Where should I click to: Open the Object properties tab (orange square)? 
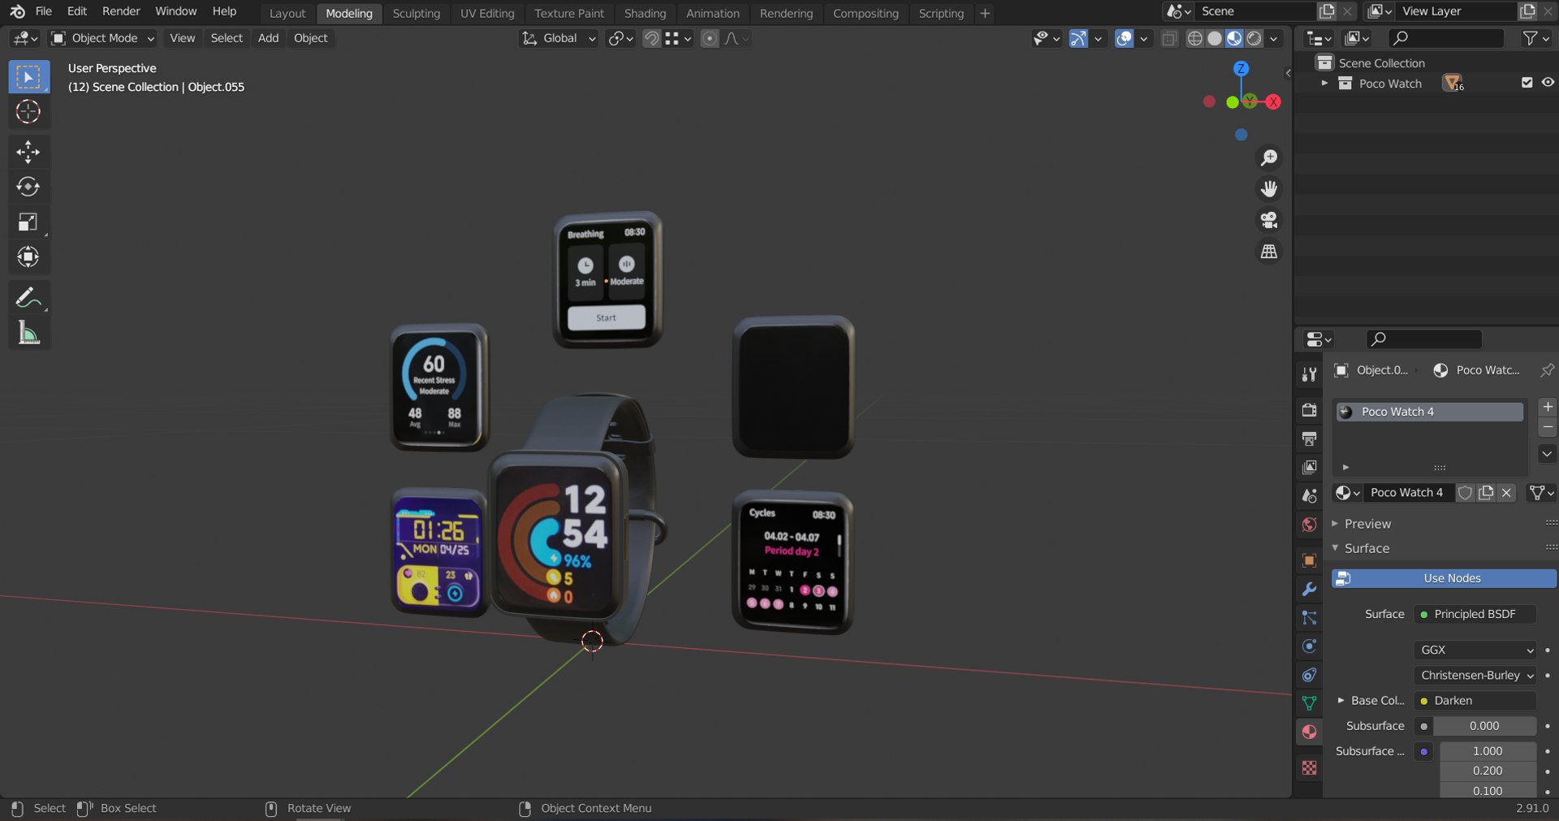(x=1309, y=560)
